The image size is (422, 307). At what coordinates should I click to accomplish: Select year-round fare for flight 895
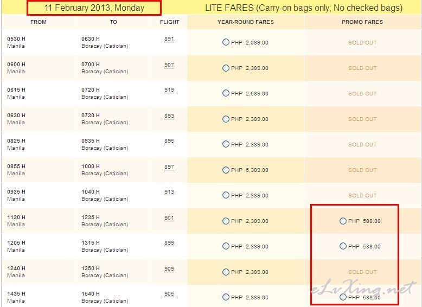226,144
